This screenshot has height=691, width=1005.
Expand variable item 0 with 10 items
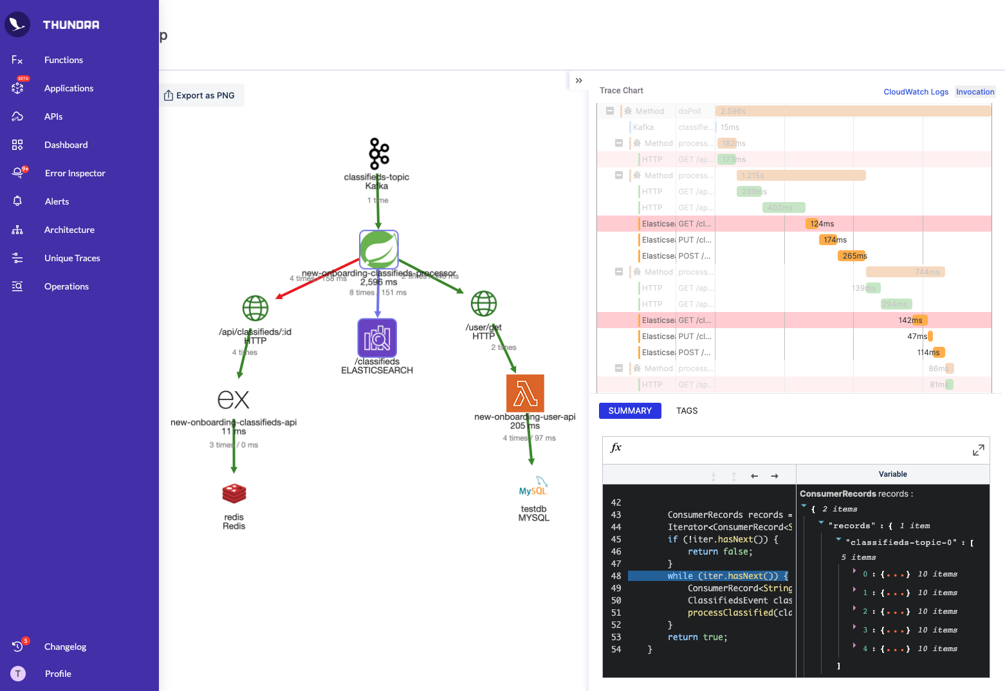(x=854, y=571)
